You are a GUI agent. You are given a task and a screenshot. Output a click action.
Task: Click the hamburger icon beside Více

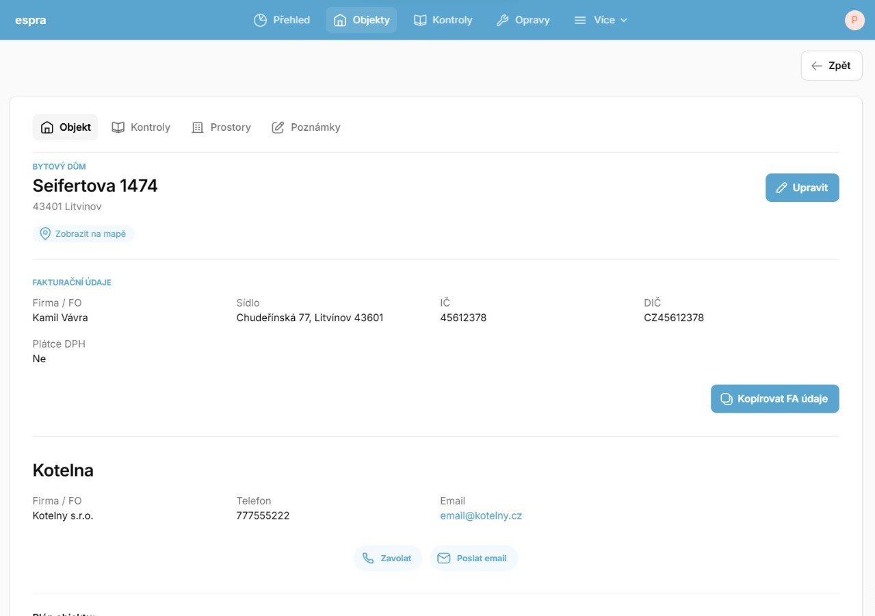pyautogui.click(x=580, y=20)
